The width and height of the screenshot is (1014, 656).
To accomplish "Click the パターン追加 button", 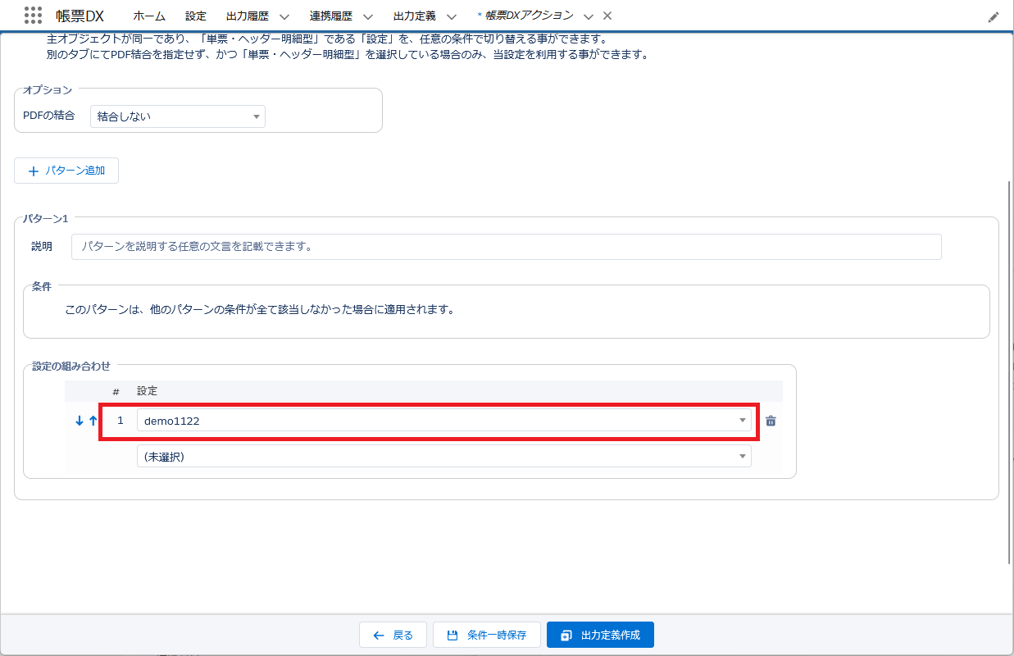I will [x=66, y=171].
